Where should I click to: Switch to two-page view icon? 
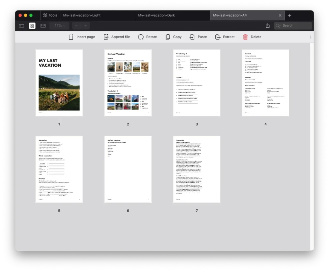[x=43, y=26]
